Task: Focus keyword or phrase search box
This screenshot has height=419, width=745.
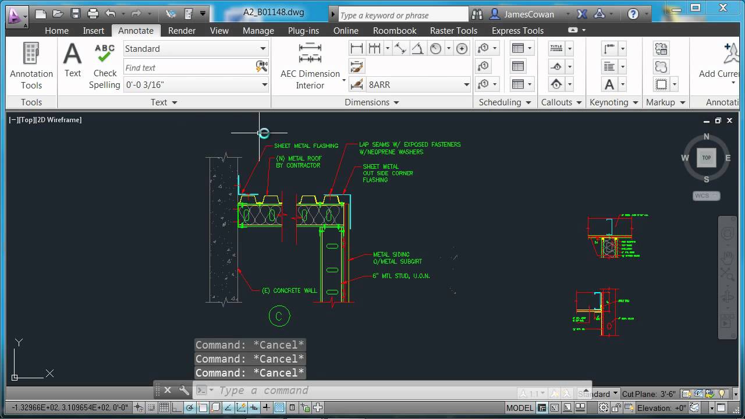Action: 403,15
